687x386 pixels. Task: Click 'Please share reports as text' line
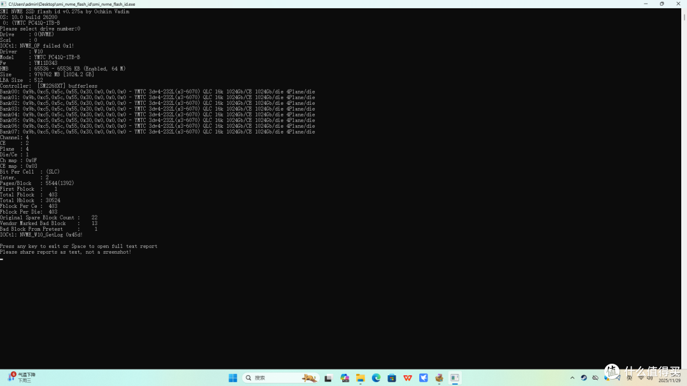point(66,252)
